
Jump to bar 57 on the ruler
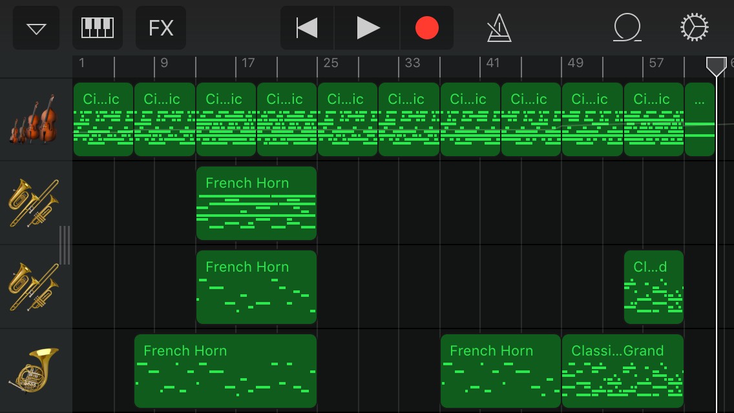click(656, 63)
